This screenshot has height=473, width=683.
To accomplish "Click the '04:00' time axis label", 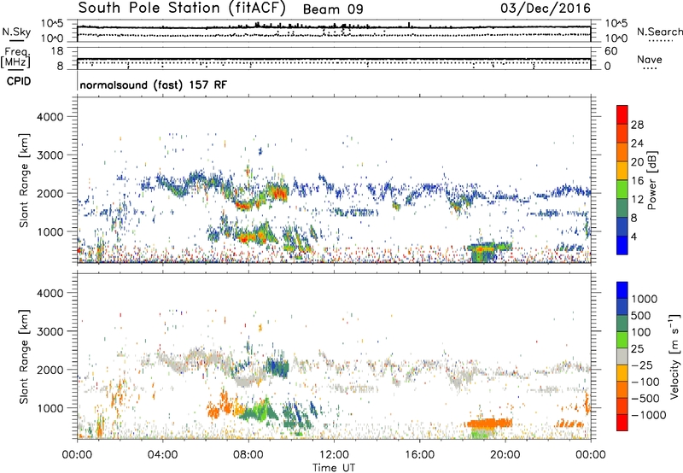I will pos(162,455).
